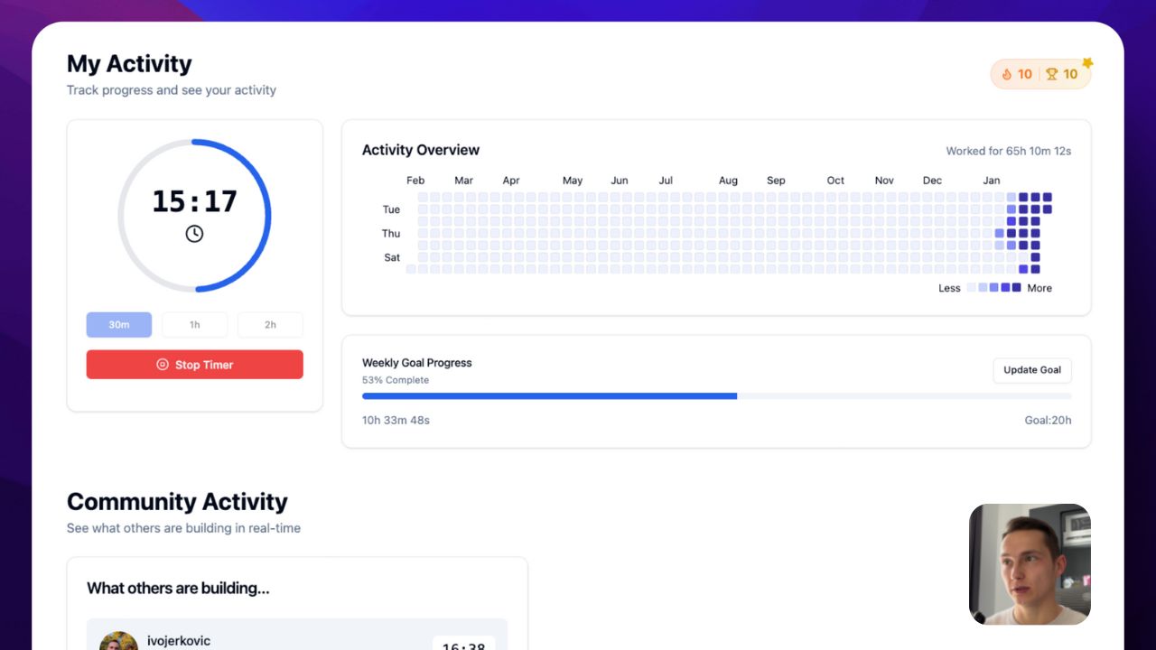Click the clock icon inside the timer circle
1156x650 pixels.
point(193,233)
